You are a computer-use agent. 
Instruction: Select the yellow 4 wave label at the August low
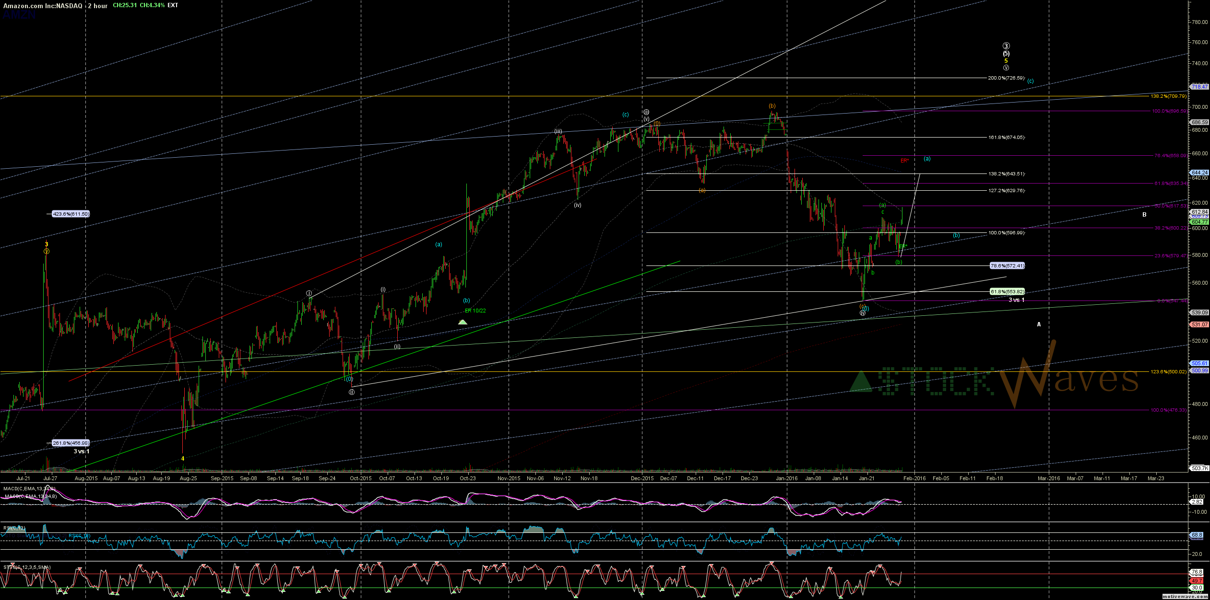click(183, 458)
